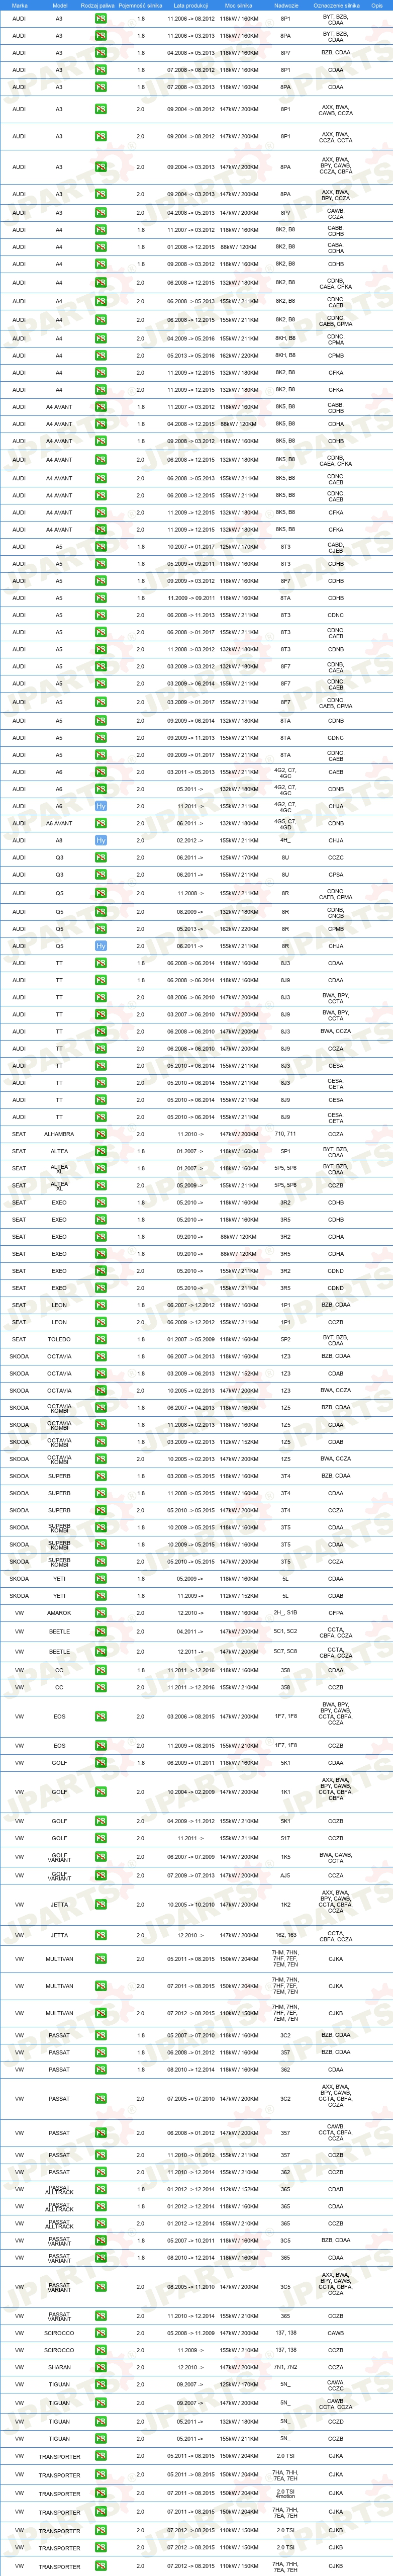Viewport: 393px width, 2576px height.
Task: Click the petrol icon in the VW Scirocco CAWB row
Action: (x=101, y=2333)
